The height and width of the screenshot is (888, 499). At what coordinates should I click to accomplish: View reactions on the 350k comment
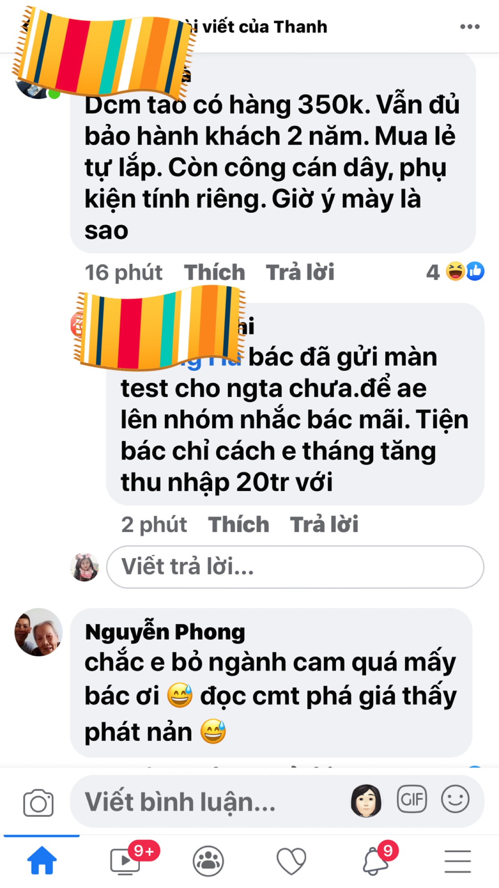(x=456, y=272)
